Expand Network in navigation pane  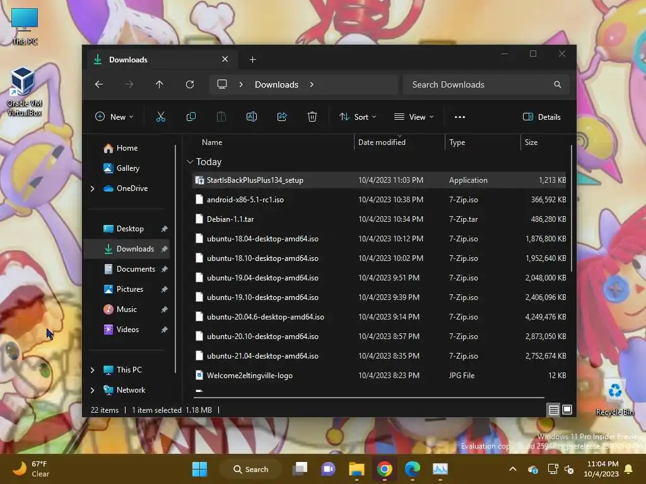[92, 390]
